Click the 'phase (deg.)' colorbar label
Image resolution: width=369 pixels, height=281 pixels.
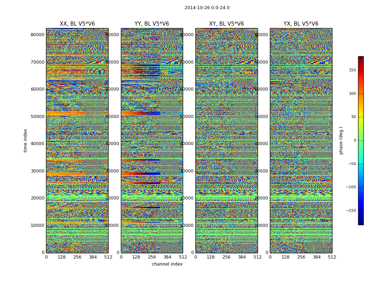coord(341,140)
